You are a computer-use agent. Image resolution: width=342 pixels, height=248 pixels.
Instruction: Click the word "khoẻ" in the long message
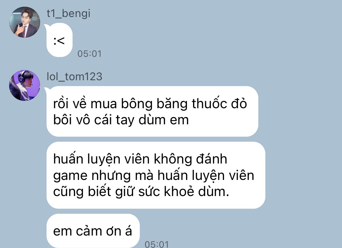click(179, 191)
